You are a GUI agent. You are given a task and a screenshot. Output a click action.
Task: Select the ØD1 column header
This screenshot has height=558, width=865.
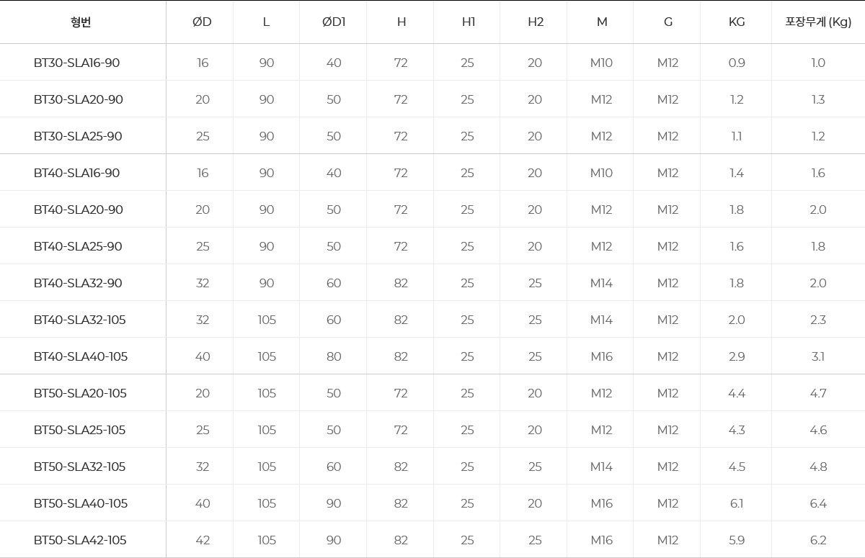click(x=334, y=22)
